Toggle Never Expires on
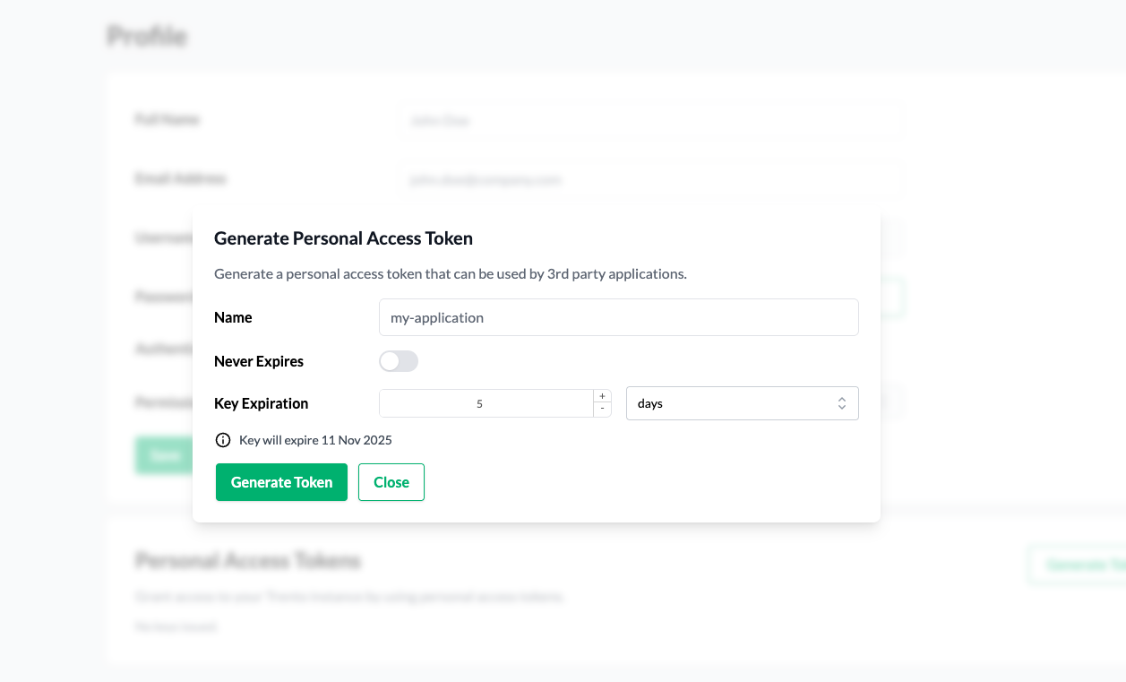The image size is (1126, 682). [398, 360]
